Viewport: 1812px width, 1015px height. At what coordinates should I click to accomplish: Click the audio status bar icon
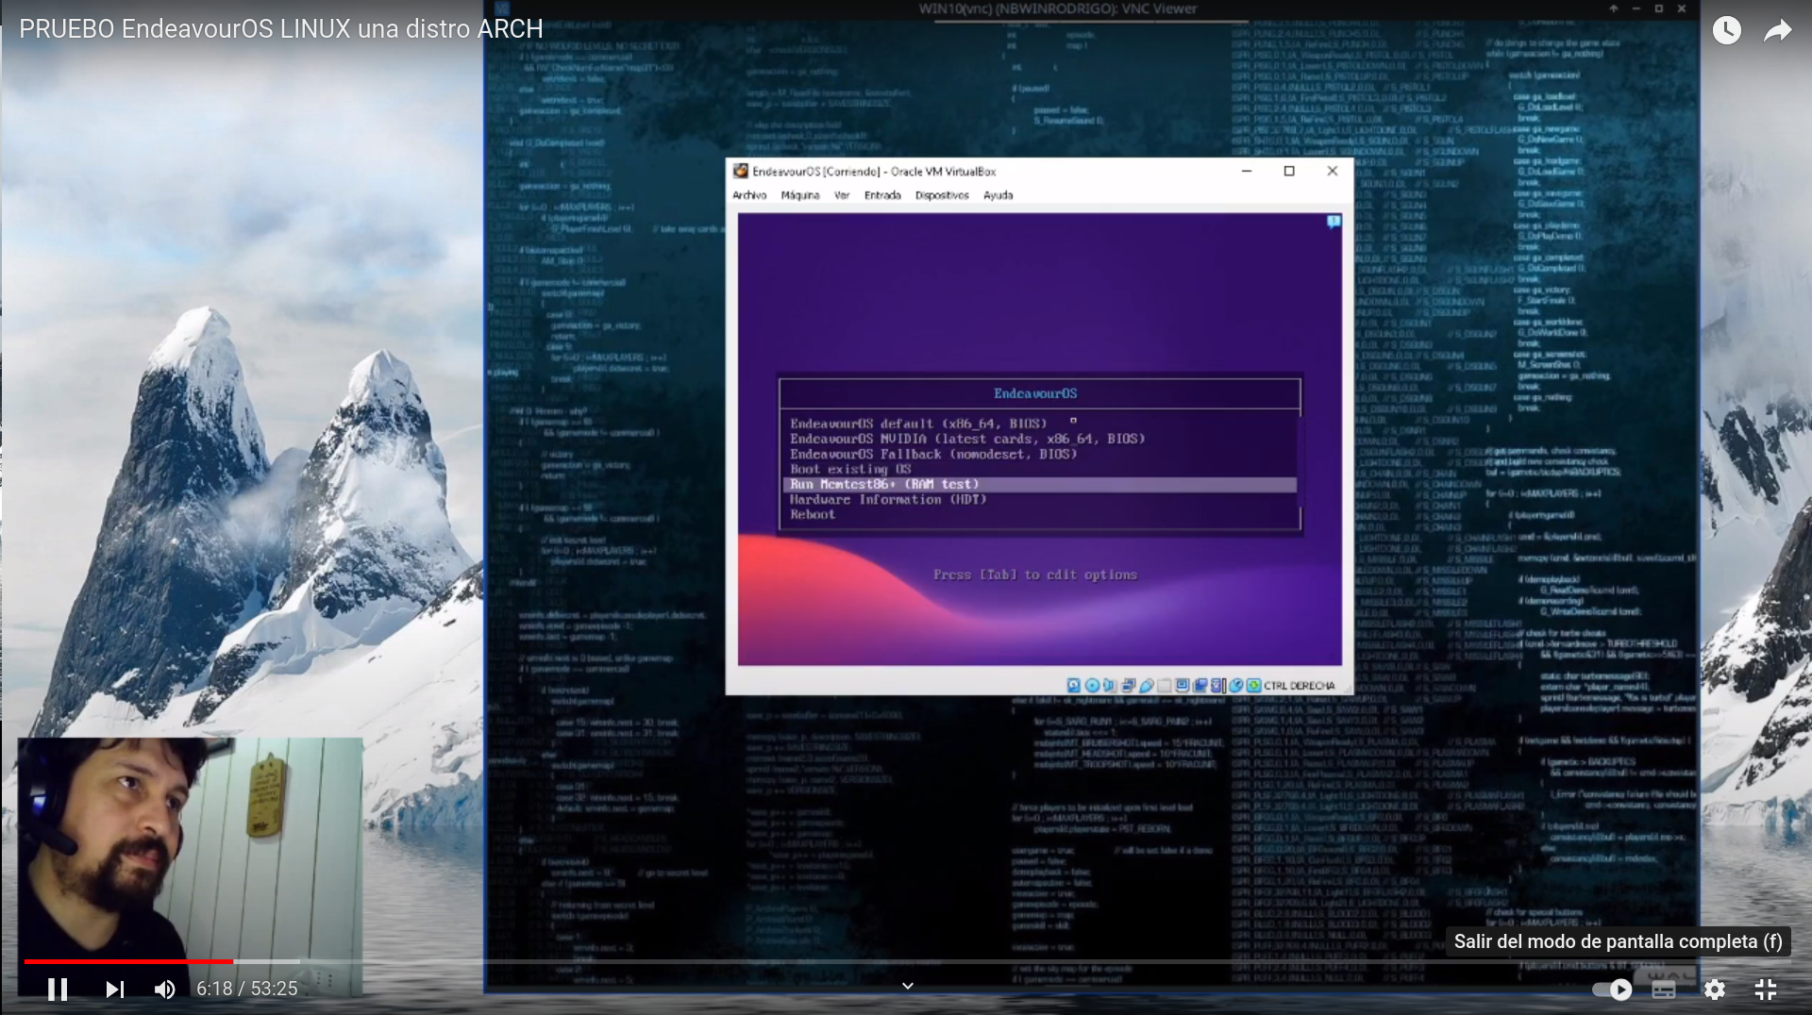[x=1109, y=686]
